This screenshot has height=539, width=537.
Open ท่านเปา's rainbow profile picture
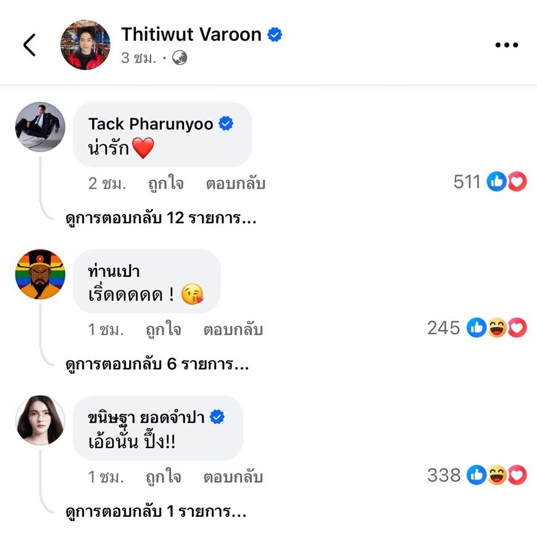pos(40,274)
